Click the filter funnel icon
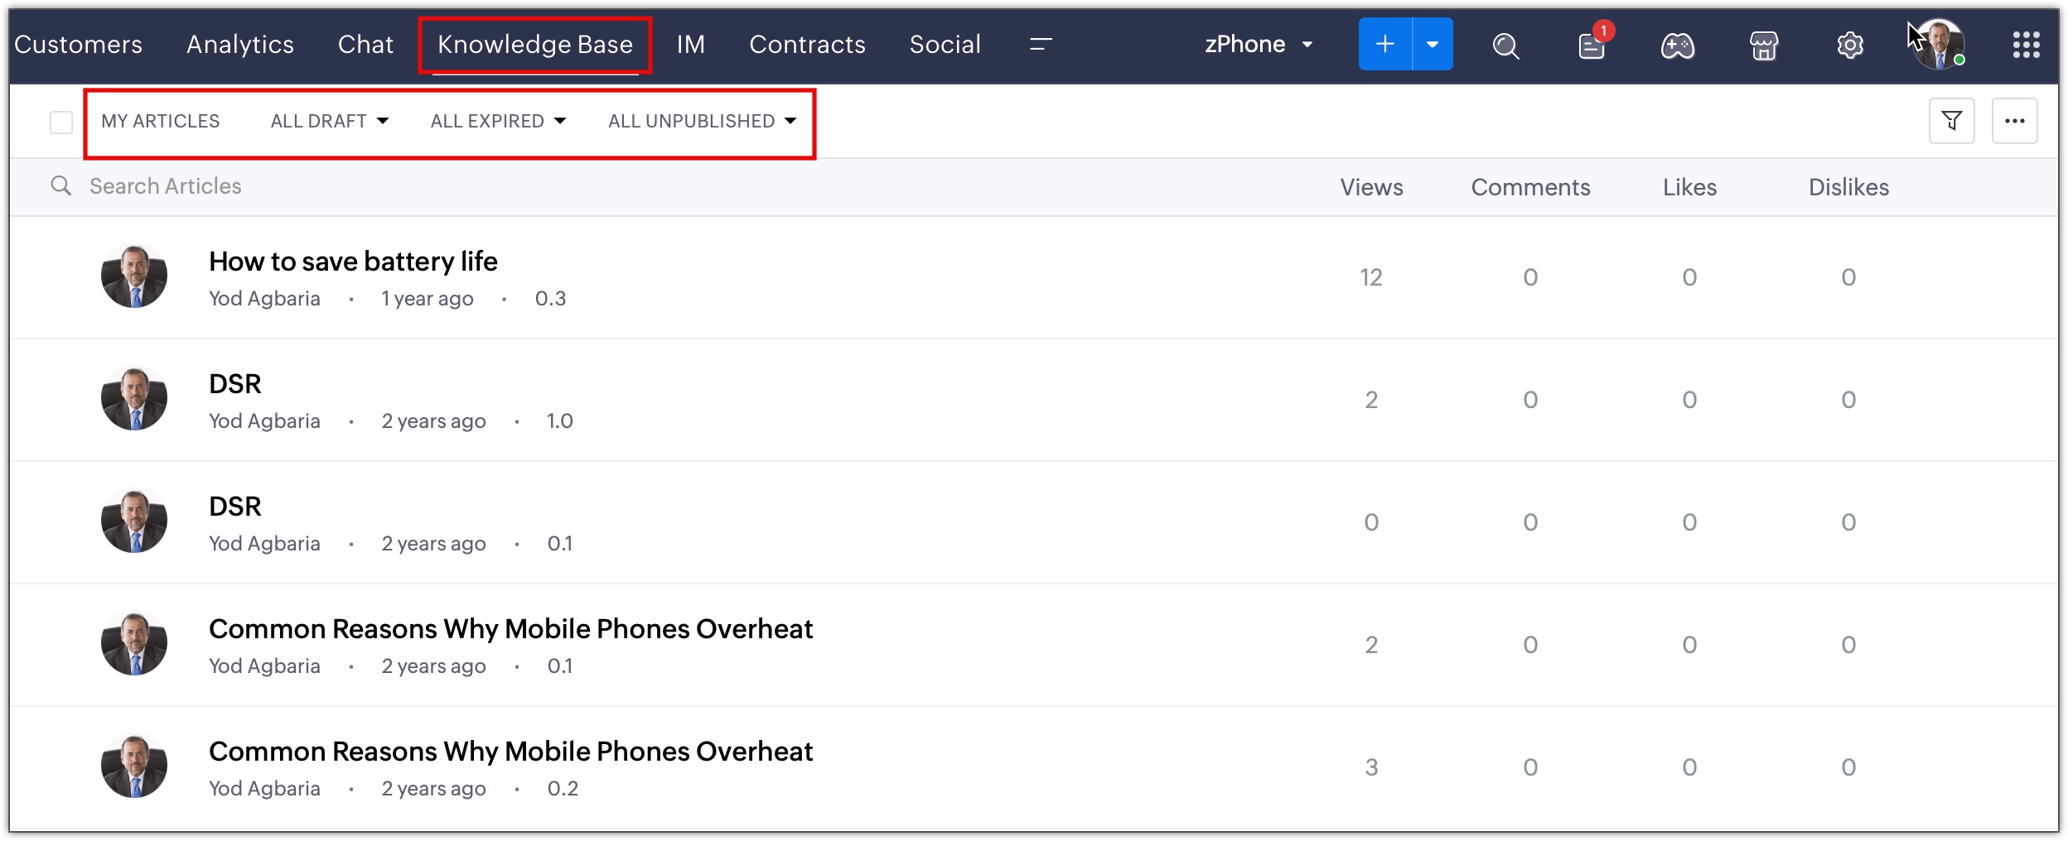This screenshot has height=841, width=2068. tap(1952, 121)
